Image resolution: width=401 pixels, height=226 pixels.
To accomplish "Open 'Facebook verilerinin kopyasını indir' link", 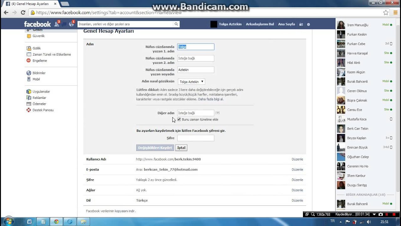I will point(111,211).
